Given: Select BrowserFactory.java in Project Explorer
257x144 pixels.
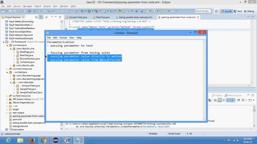Looking at the screenshot, I should [30, 59].
